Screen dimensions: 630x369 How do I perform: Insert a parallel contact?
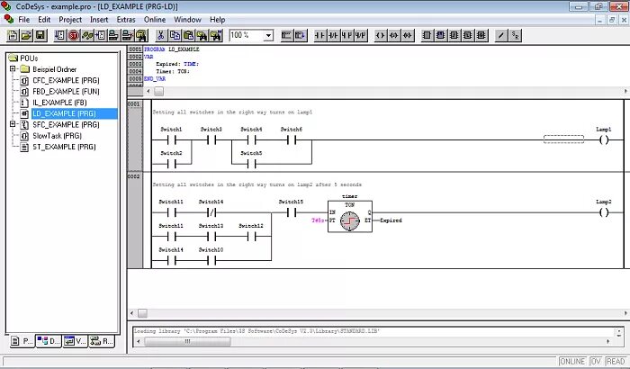(x=347, y=35)
